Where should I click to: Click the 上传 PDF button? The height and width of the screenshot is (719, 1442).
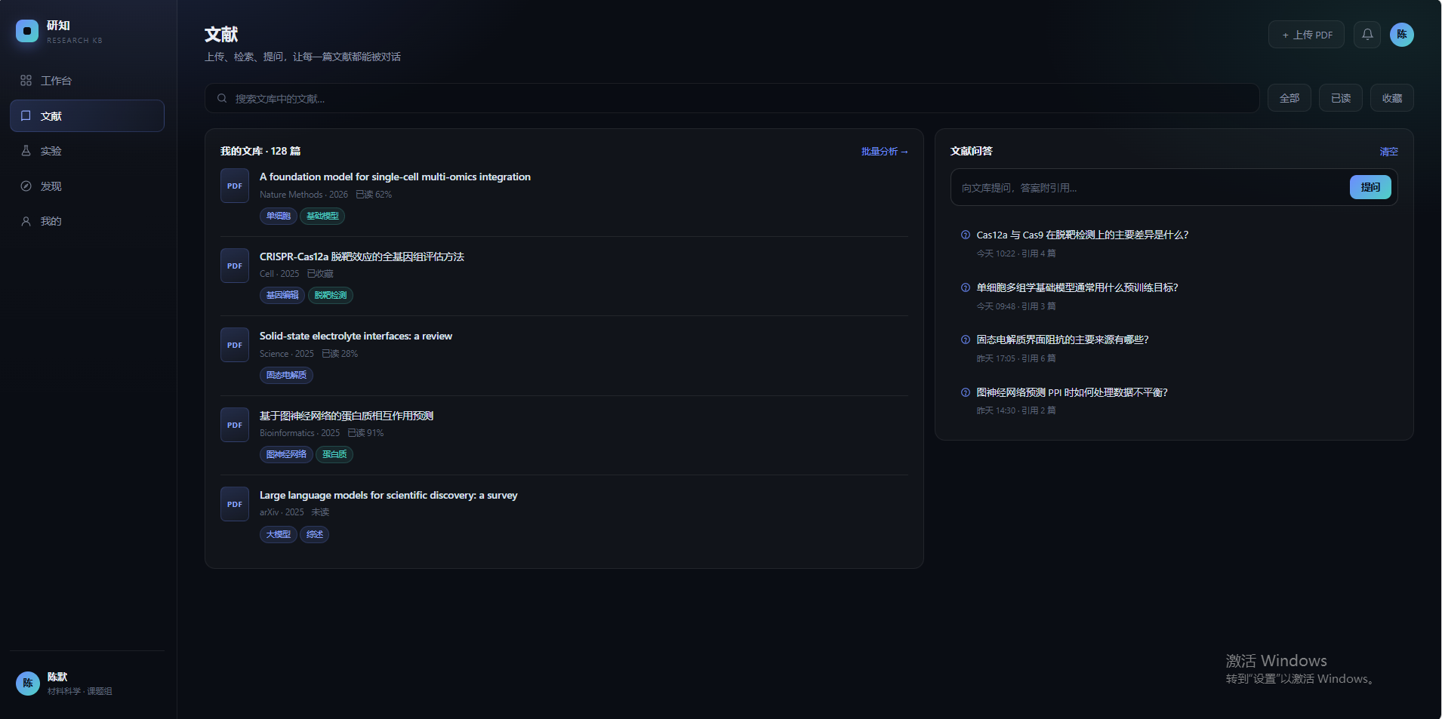[x=1306, y=34]
